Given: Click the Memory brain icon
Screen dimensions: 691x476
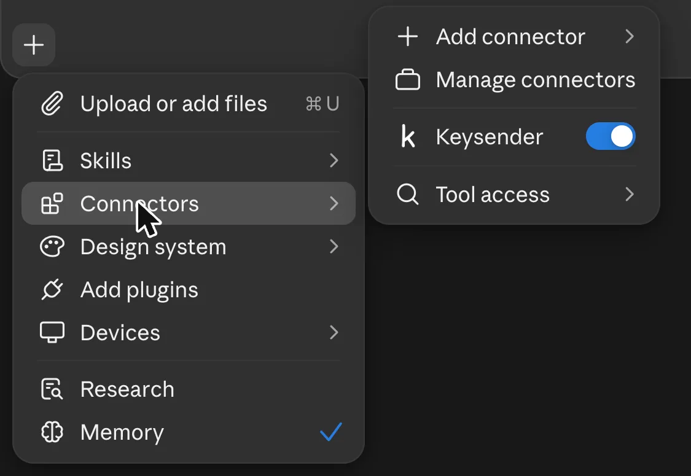Looking at the screenshot, I should [x=52, y=432].
